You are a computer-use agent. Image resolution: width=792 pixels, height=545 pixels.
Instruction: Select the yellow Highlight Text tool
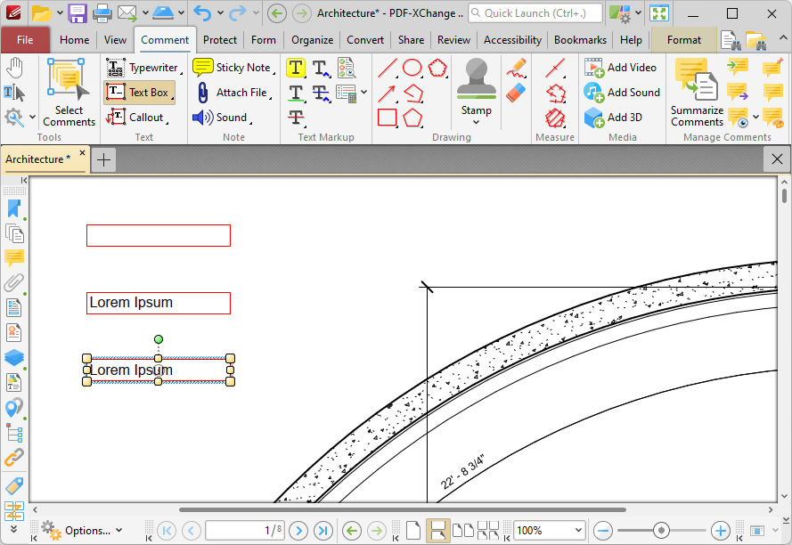coord(296,68)
